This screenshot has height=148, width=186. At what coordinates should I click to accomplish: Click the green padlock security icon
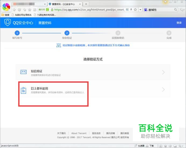[52, 10]
